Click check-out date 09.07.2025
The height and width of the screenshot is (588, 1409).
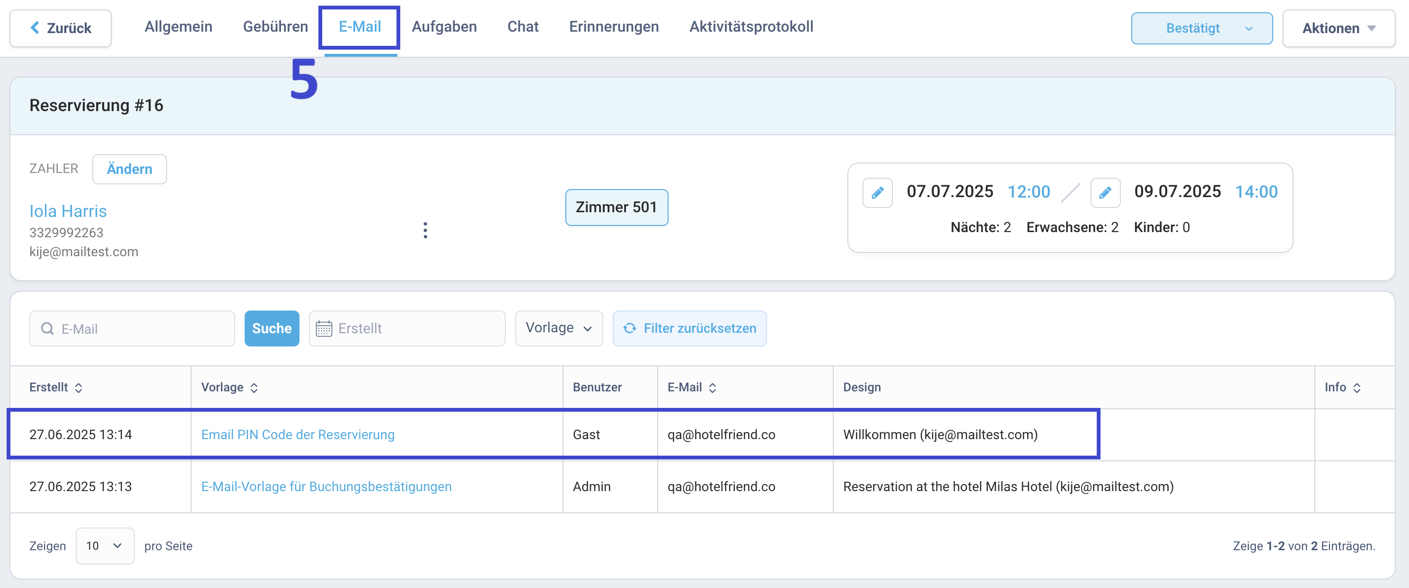pos(1177,191)
